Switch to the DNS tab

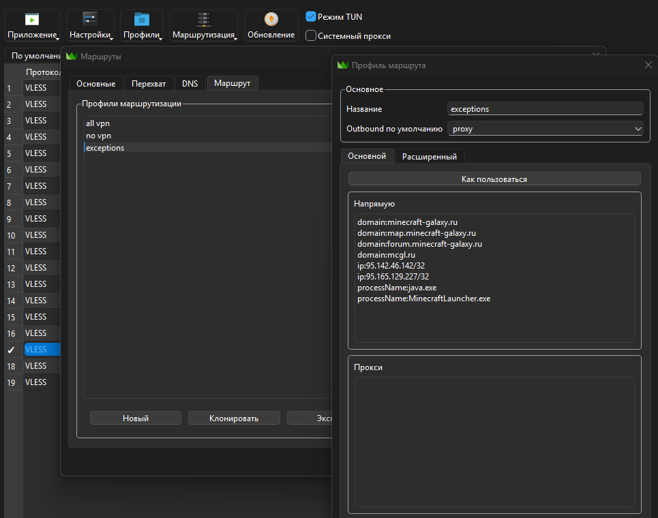point(190,83)
